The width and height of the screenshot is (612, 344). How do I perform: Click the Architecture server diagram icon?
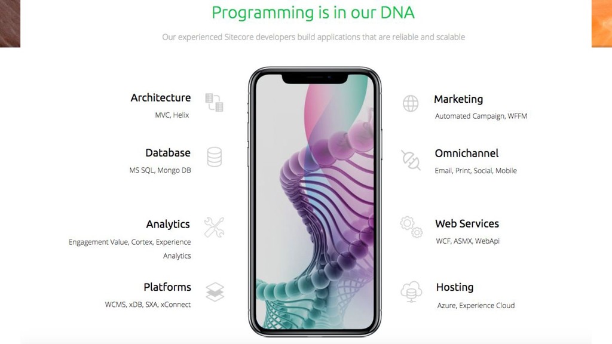point(215,103)
